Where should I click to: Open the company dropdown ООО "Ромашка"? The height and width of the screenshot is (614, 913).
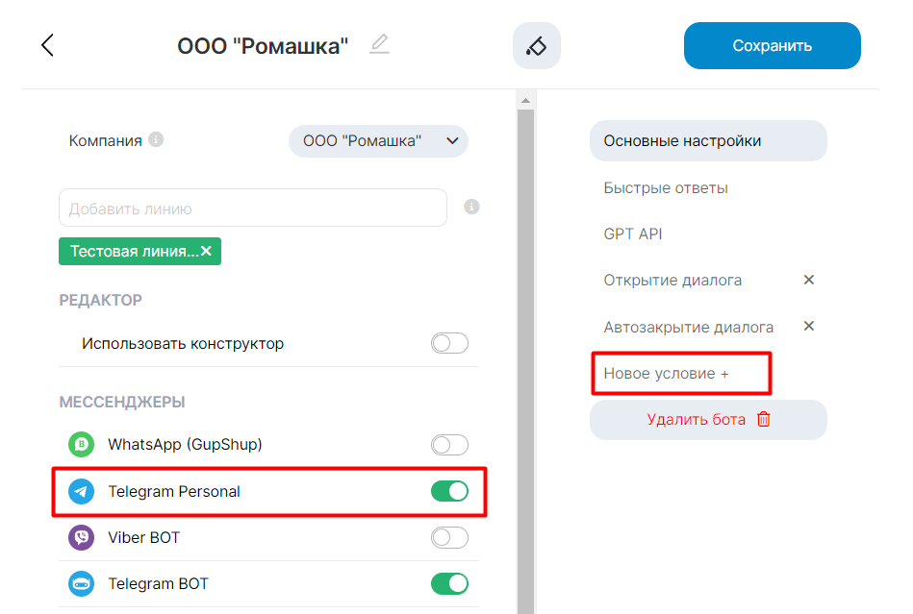pos(378,141)
